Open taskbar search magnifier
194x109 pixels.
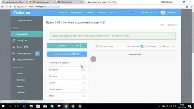coord(10,106)
